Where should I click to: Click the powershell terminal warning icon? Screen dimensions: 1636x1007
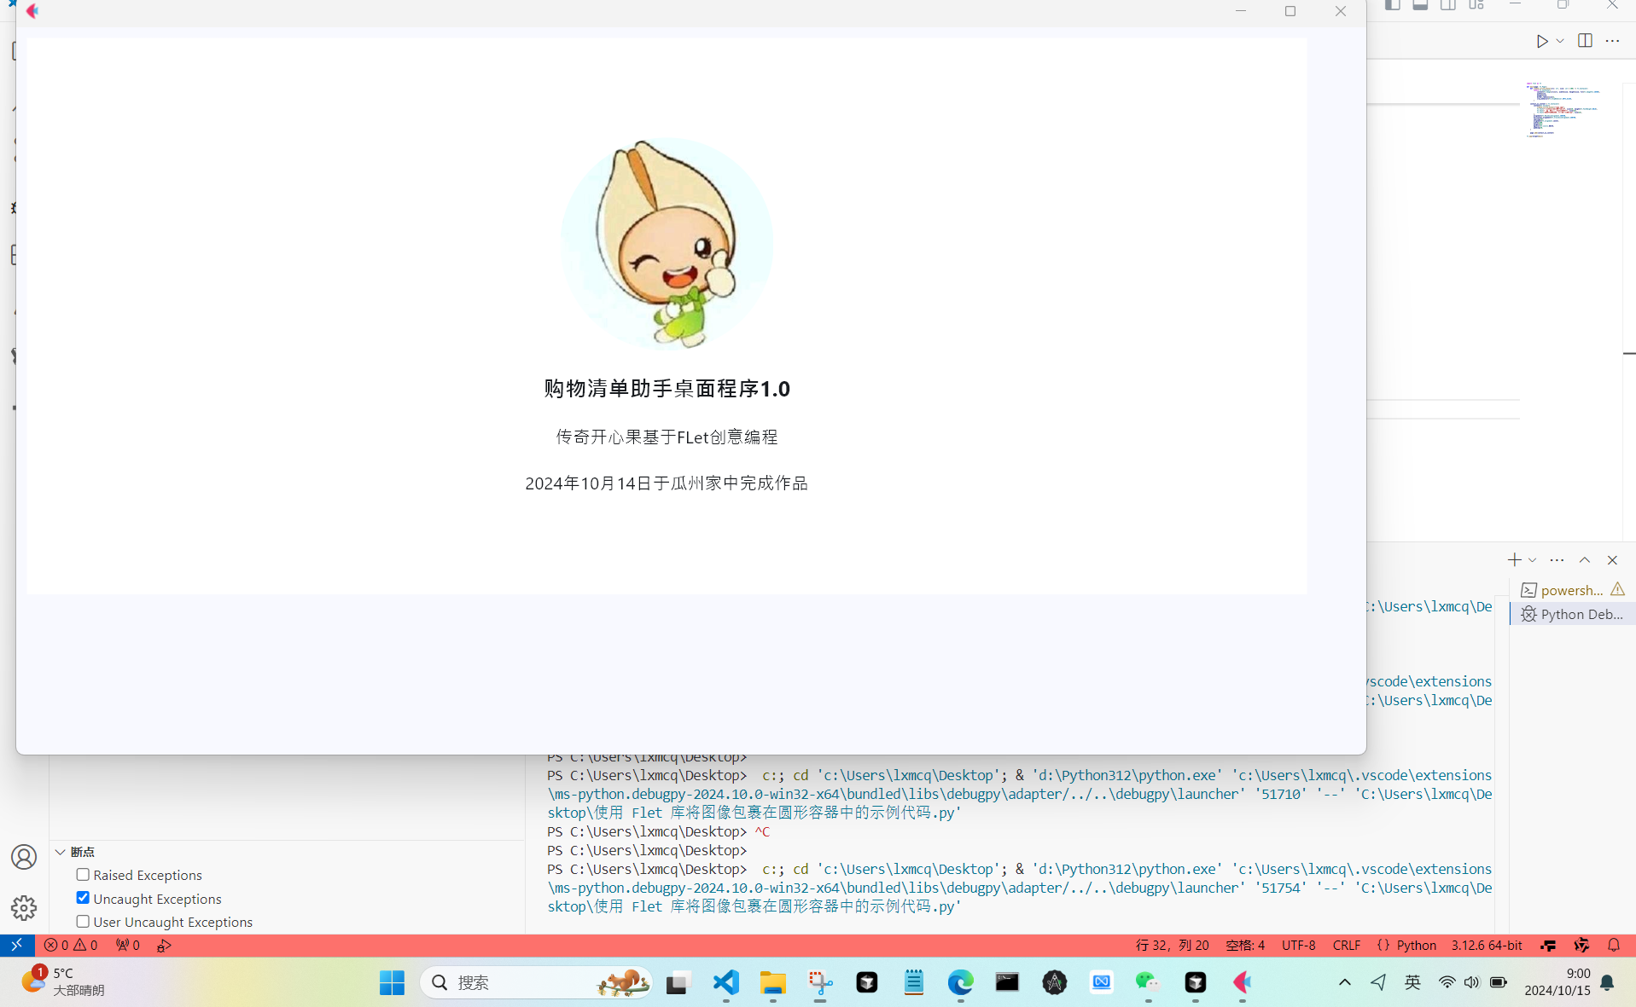click(1617, 589)
